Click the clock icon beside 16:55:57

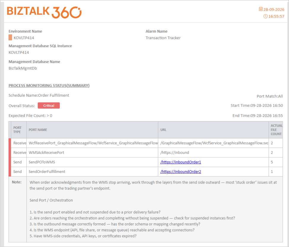tap(265, 16)
